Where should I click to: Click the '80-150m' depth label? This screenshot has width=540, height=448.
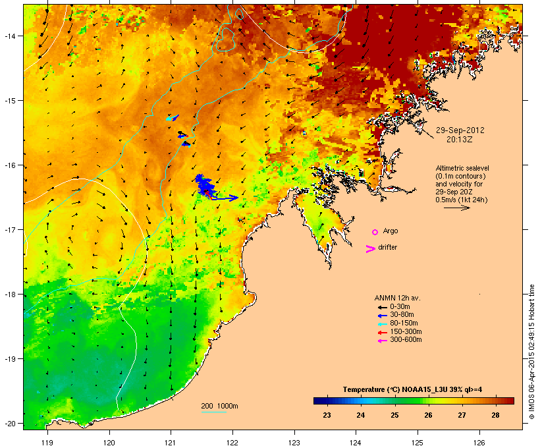pos(404,323)
